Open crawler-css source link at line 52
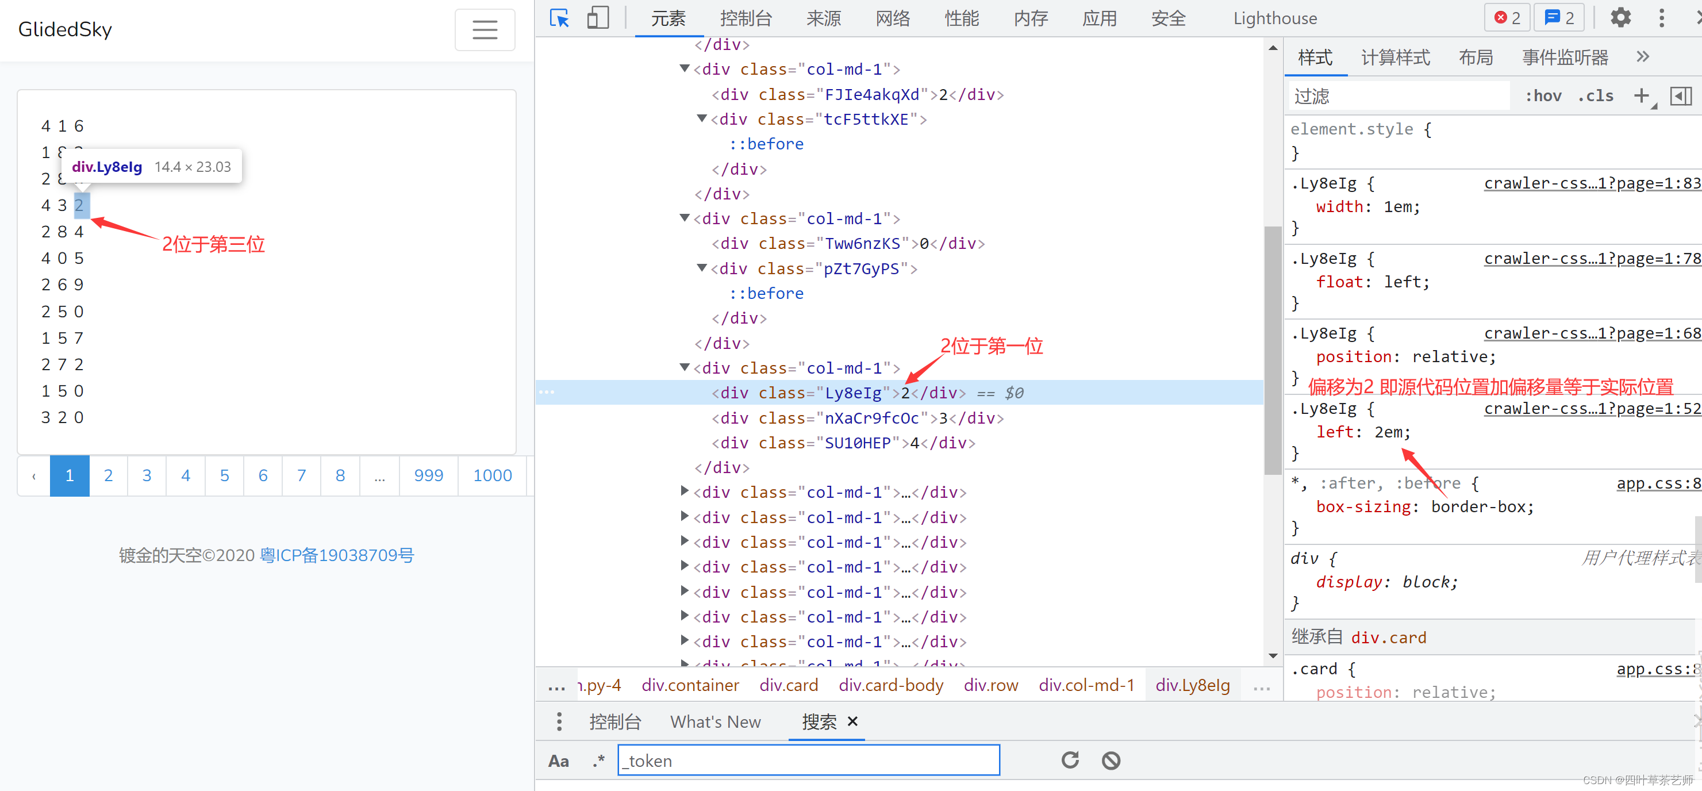 click(1592, 408)
